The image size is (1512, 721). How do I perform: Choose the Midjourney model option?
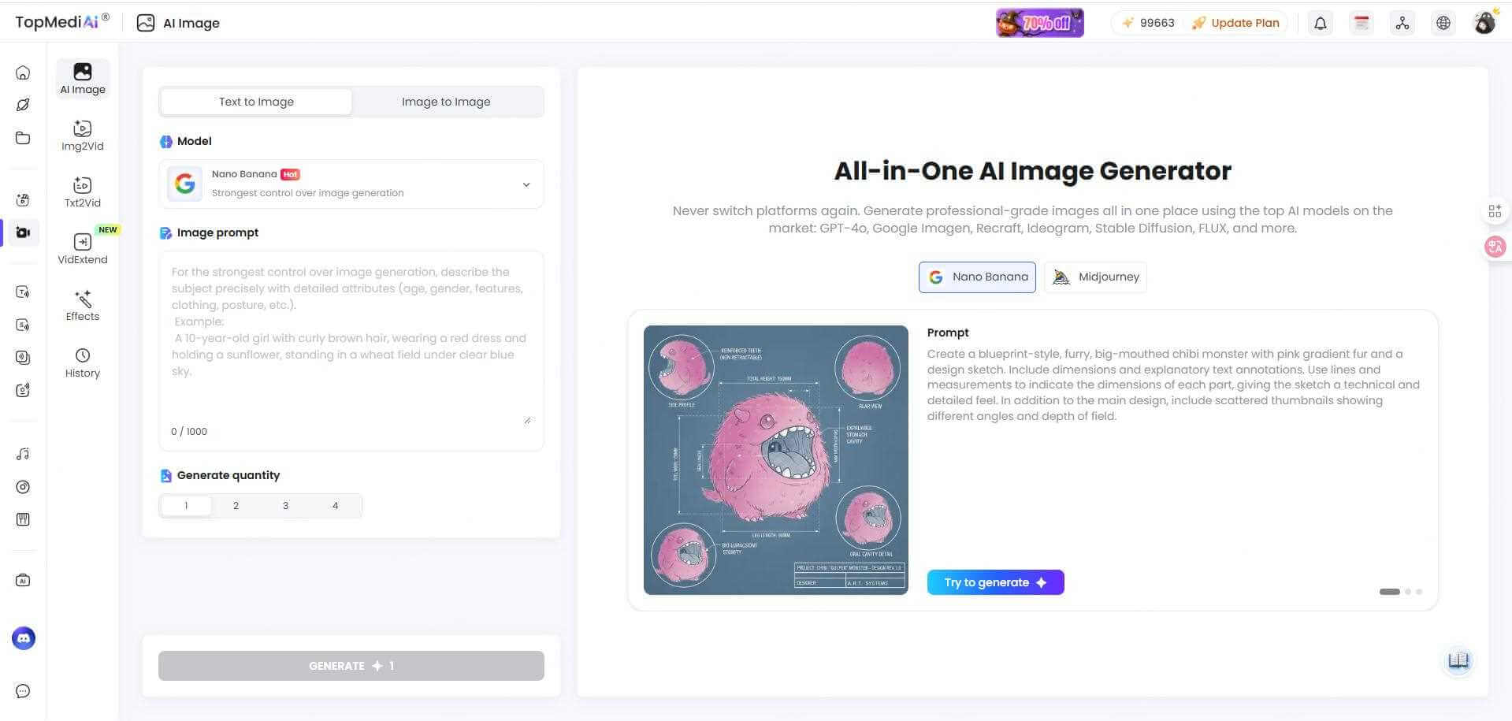point(1095,277)
